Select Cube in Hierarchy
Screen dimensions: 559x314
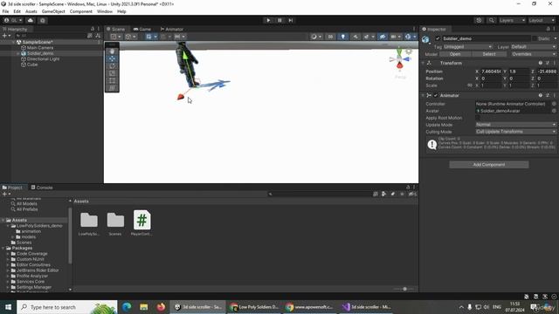coord(32,65)
